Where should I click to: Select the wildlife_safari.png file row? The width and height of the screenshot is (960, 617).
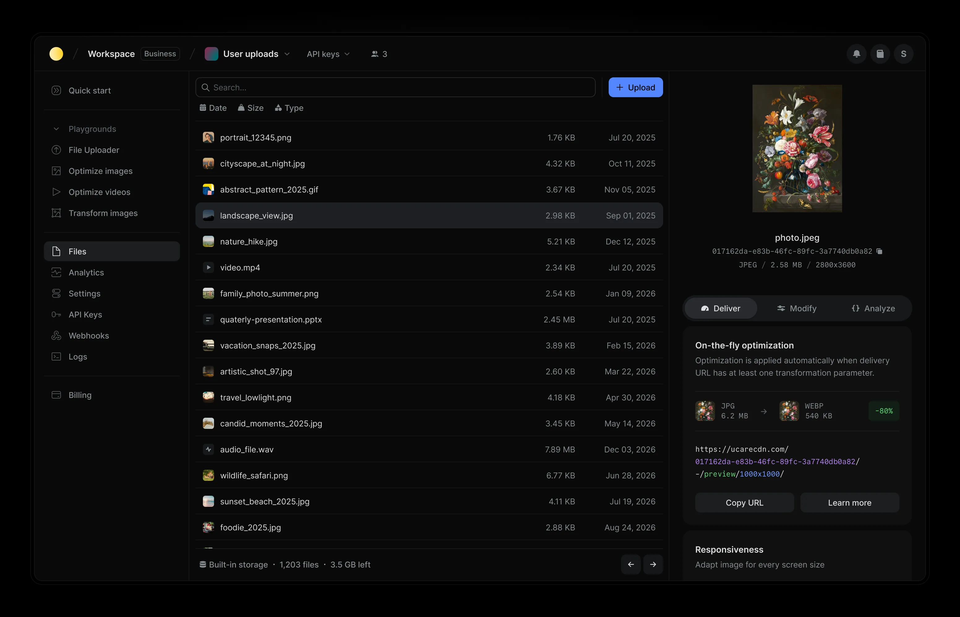[x=429, y=476]
